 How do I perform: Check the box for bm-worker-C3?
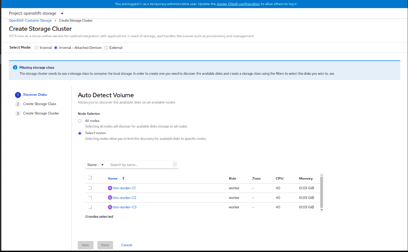[x=90, y=207]
